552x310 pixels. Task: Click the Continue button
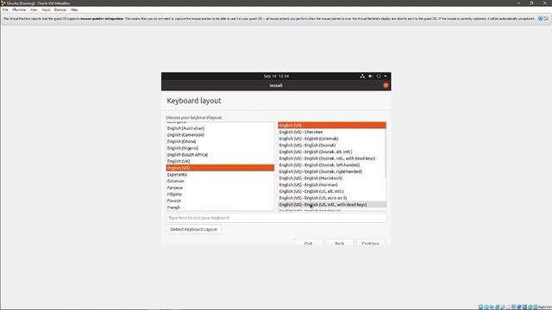point(371,243)
